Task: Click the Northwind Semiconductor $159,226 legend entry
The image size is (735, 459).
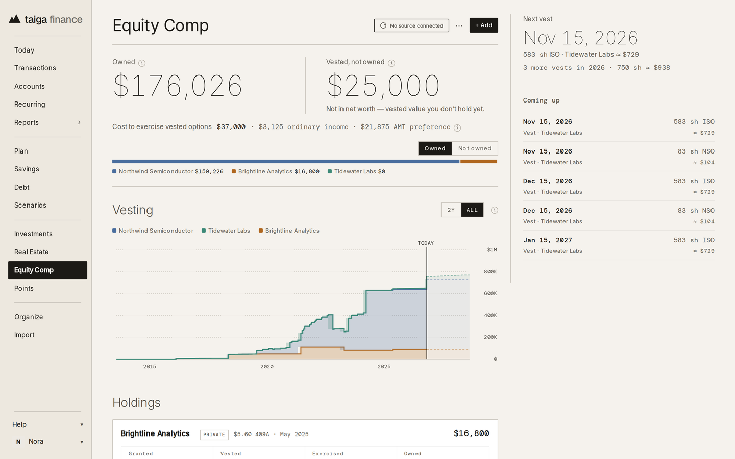Action: tap(168, 171)
